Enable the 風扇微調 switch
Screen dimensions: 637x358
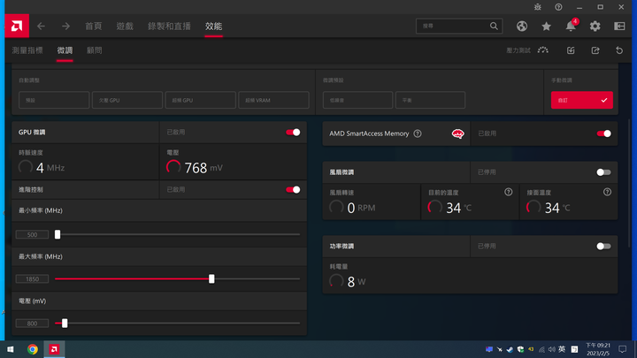tap(603, 172)
